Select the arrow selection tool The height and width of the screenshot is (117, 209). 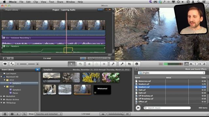pyautogui.click(x=72, y=64)
